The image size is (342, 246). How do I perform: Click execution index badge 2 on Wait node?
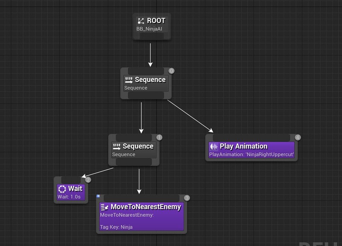(88, 179)
